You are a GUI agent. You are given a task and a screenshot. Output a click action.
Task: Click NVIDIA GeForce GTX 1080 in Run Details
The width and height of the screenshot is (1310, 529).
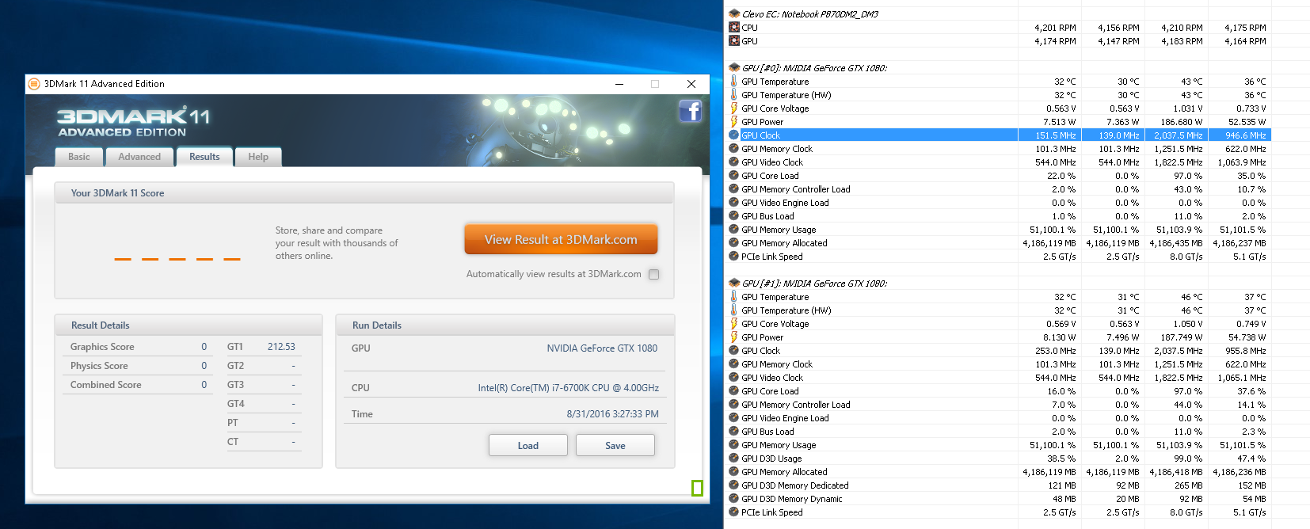click(602, 348)
